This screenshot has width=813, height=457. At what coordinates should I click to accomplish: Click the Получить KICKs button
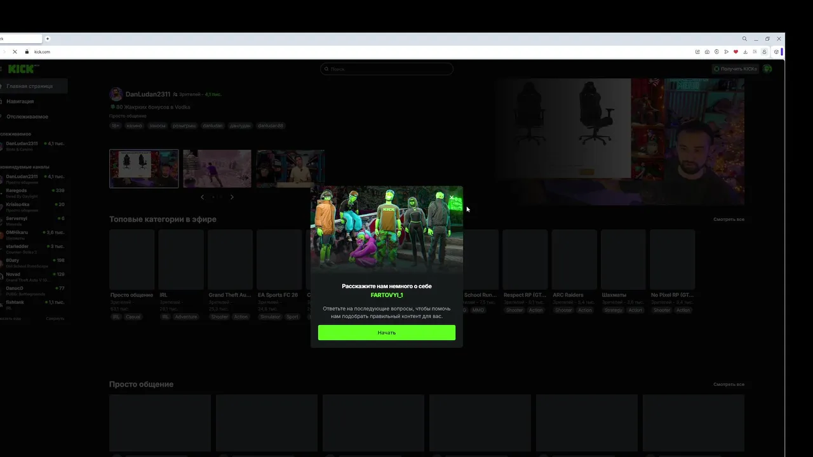735,69
